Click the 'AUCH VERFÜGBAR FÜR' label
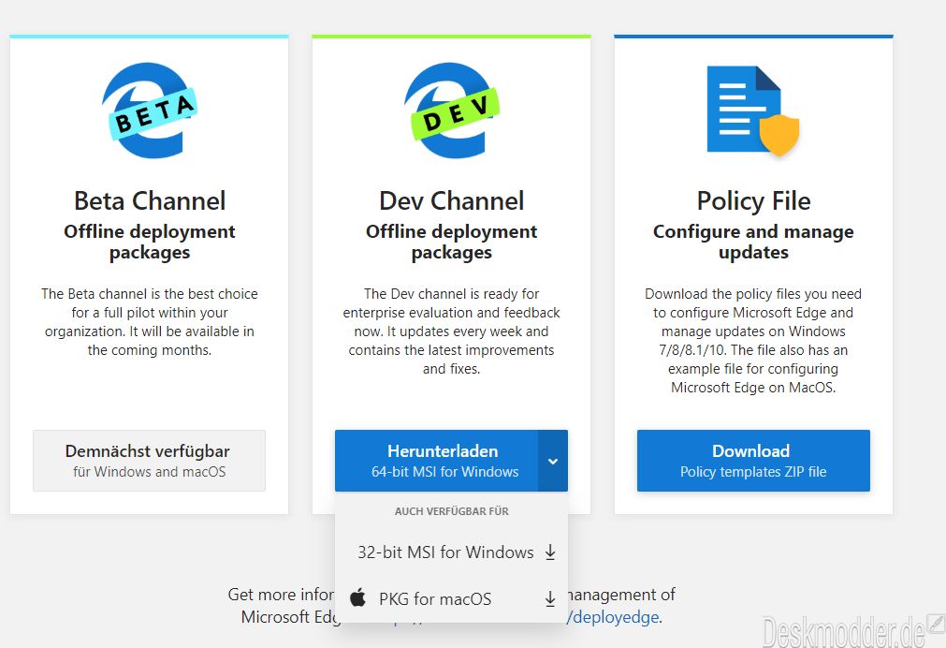946x648 pixels. click(x=452, y=511)
